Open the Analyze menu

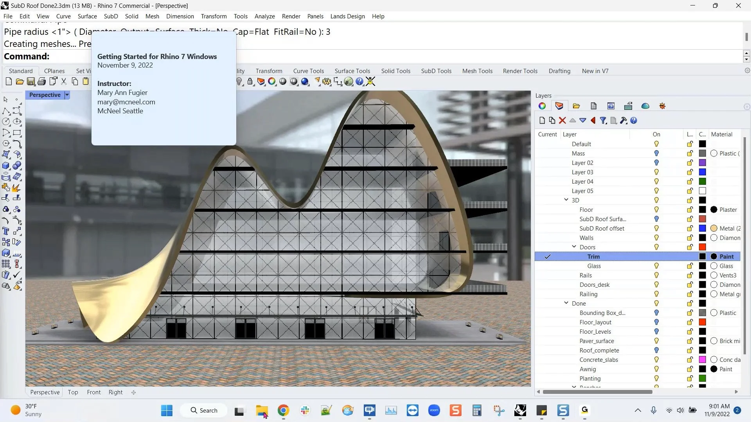264,16
